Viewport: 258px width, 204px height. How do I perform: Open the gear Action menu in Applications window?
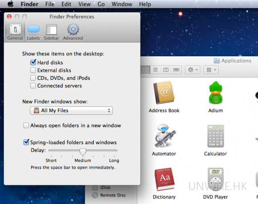(193, 70)
